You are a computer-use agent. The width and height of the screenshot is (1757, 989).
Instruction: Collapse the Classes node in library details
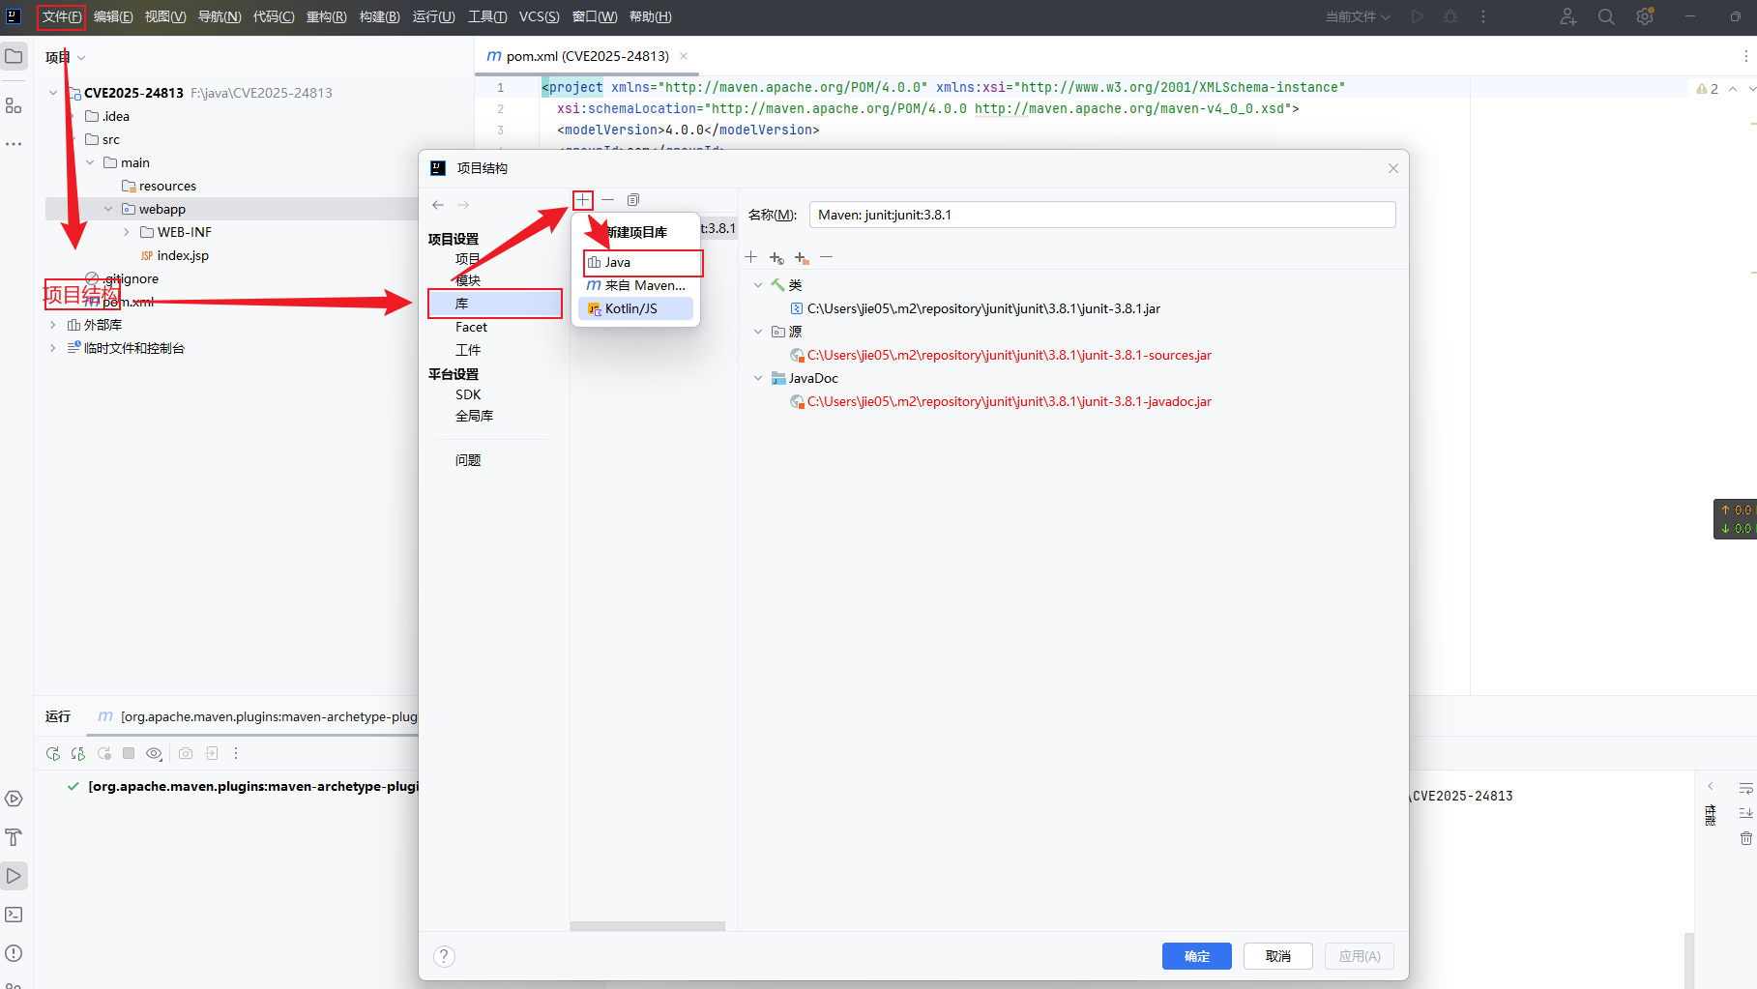(758, 285)
